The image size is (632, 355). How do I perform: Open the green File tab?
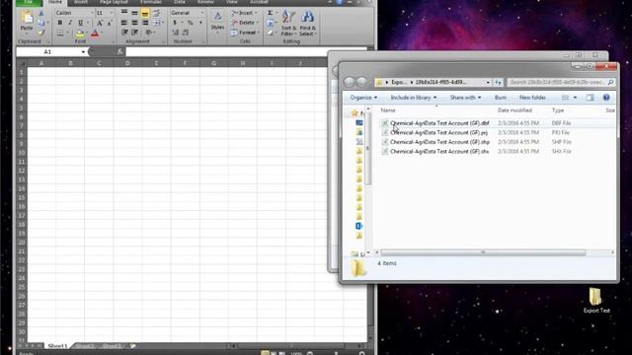pyautogui.click(x=29, y=2)
